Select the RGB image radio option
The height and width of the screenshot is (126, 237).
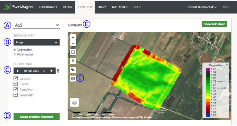pyautogui.click(x=15, y=54)
